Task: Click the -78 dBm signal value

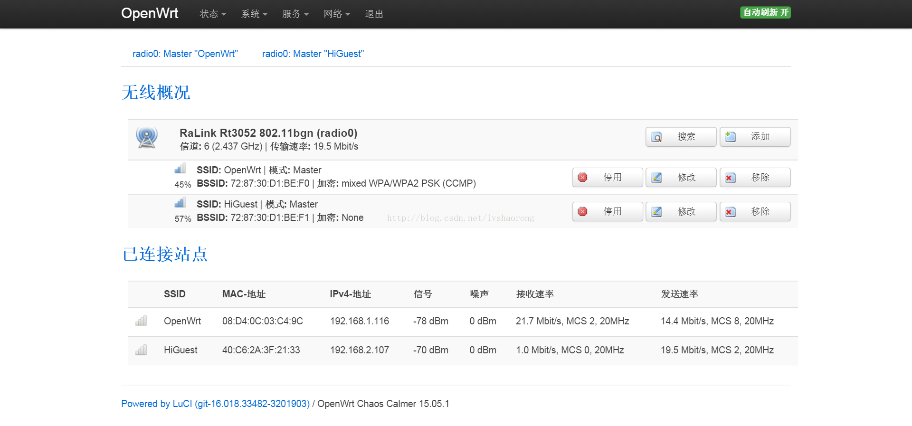Action: click(431, 321)
